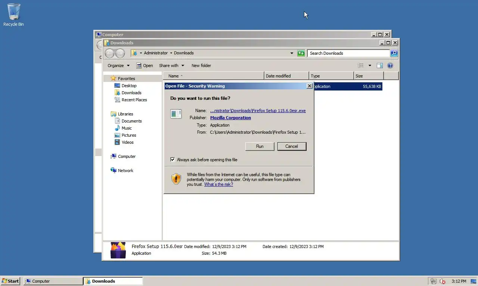
Task: Select the Pictures library icon
Action: pyautogui.click(x=117, y=135)
